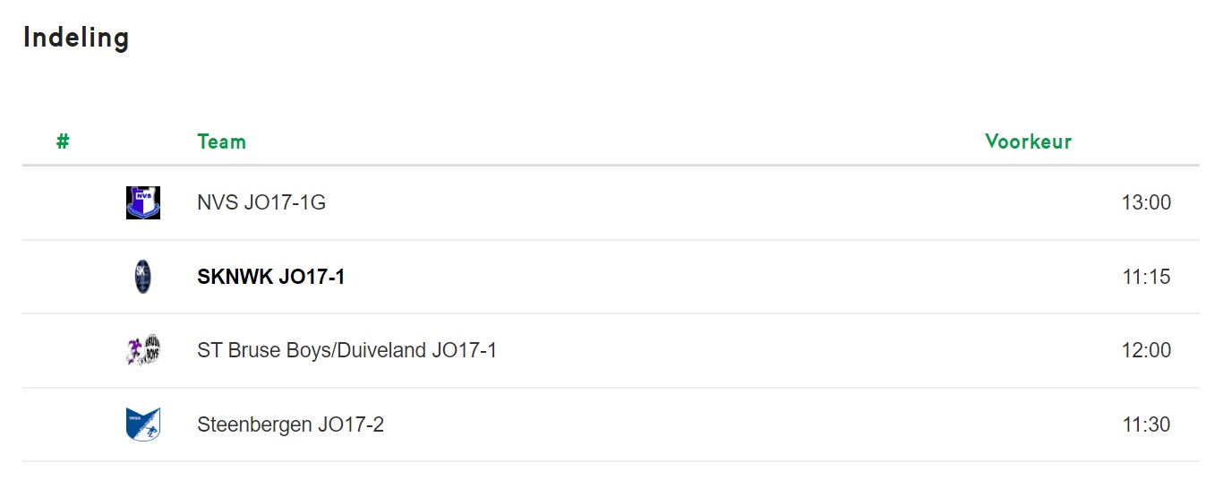This screenshot has width=1223, height=480.
Task: Click the 11:15 time in SKNWK row
Action: 1146,277
